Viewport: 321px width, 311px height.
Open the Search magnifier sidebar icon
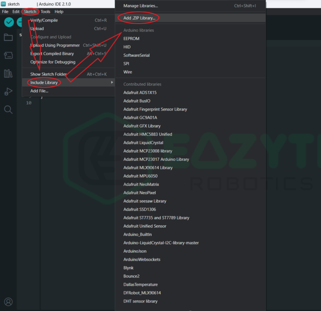click(x=8, y=110)
